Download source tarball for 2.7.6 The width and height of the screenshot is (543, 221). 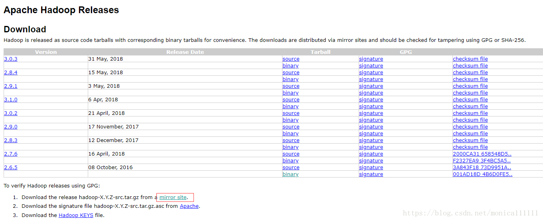(291, 154)
